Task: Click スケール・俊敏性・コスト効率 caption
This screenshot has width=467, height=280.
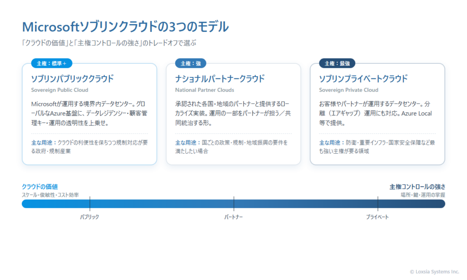Action: click(x=50, y=195)
